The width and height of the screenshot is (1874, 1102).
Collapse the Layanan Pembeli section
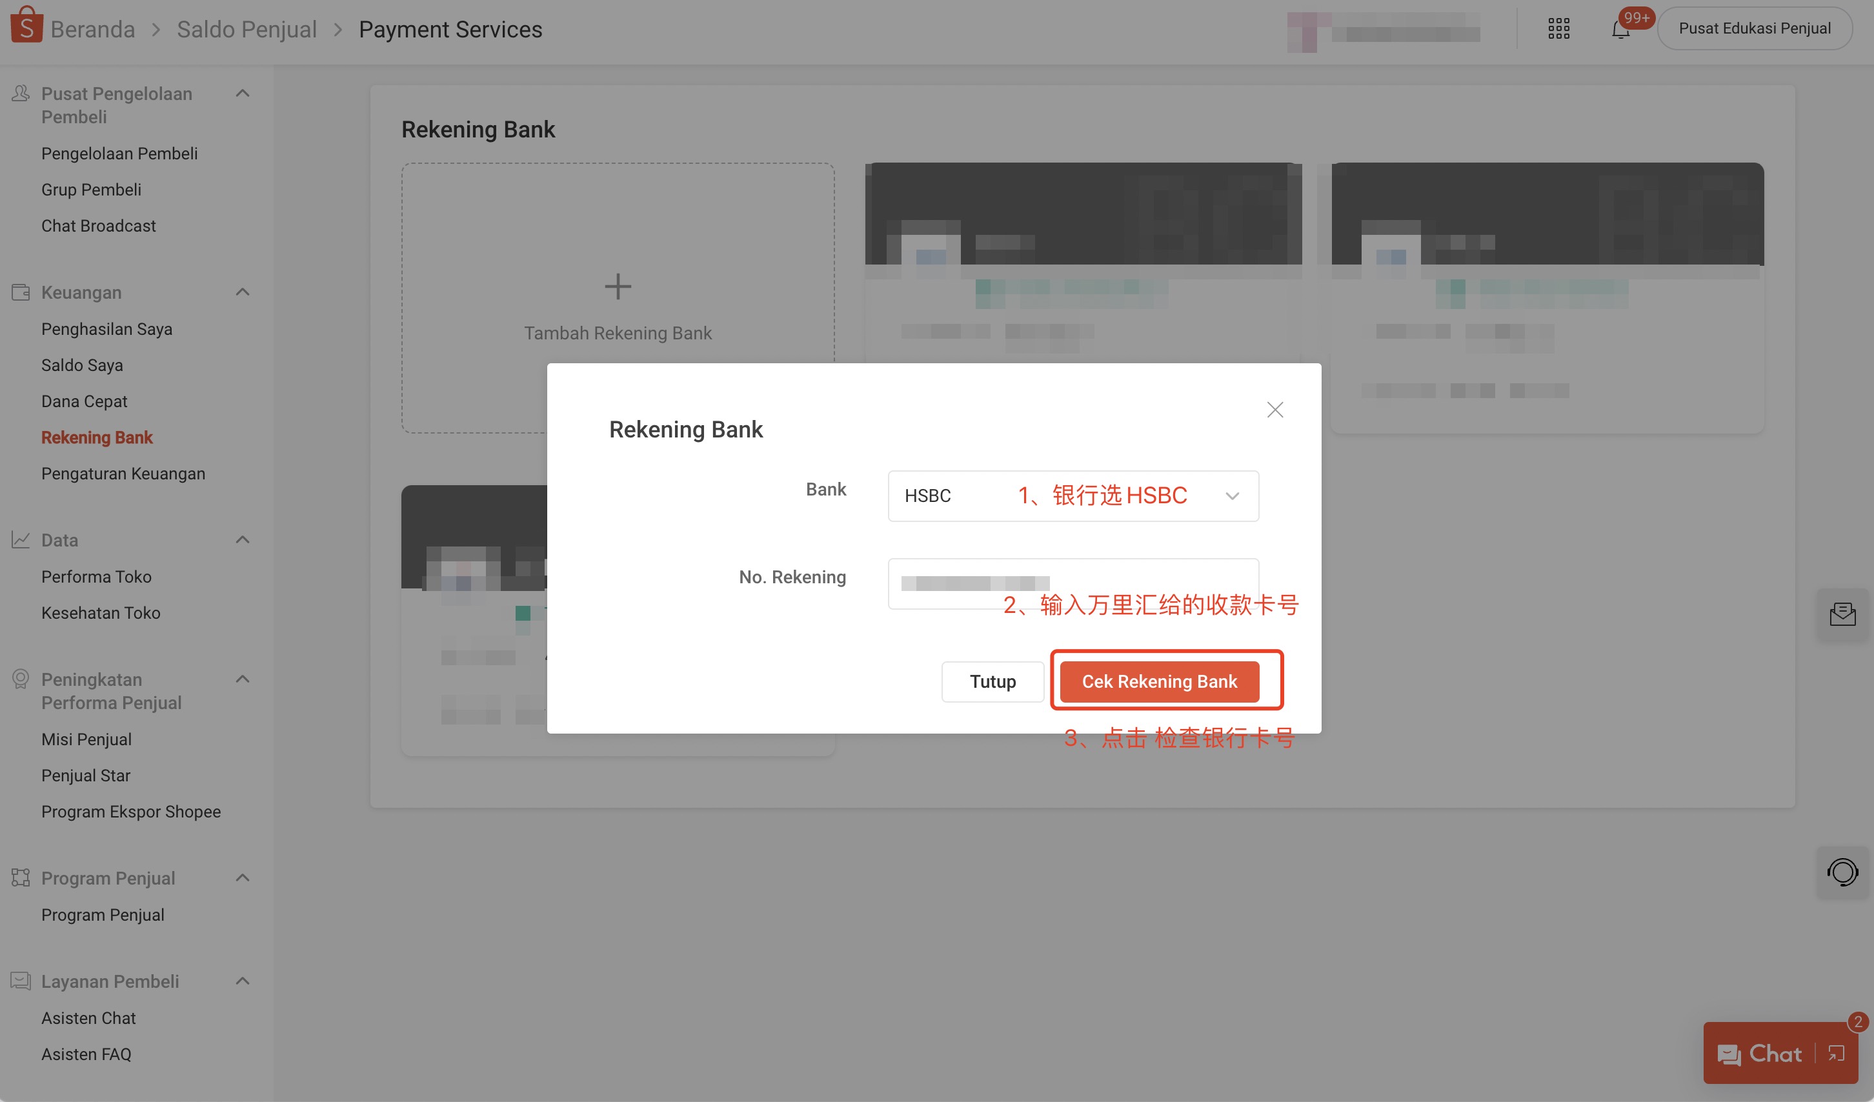click(242, 980)
